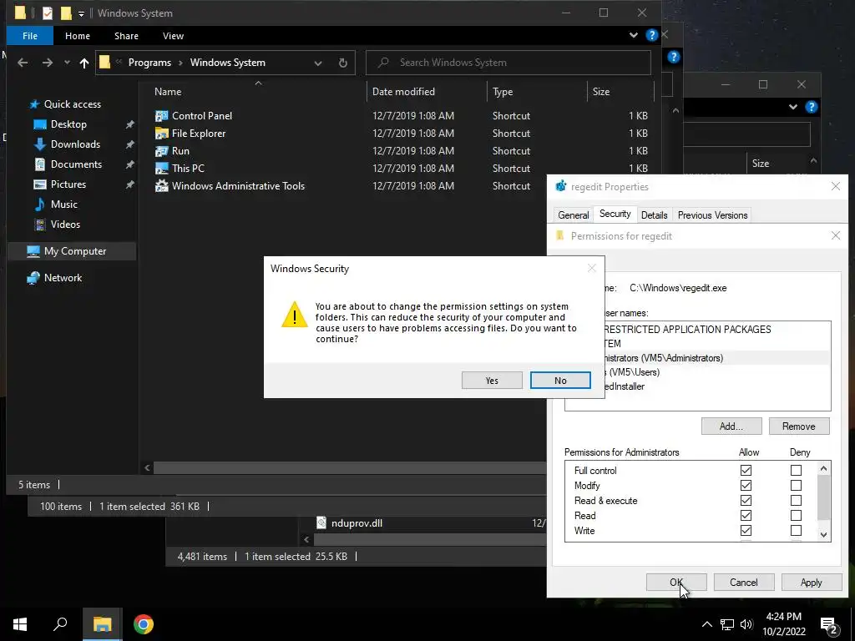Viewport: 855px width, 641px height.
Task: Open the Windows Start menu
Action: click(x=20, y=624)
